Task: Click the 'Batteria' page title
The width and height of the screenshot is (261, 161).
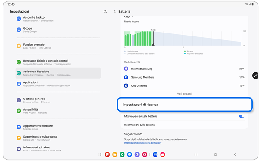Action: [124, 11]
